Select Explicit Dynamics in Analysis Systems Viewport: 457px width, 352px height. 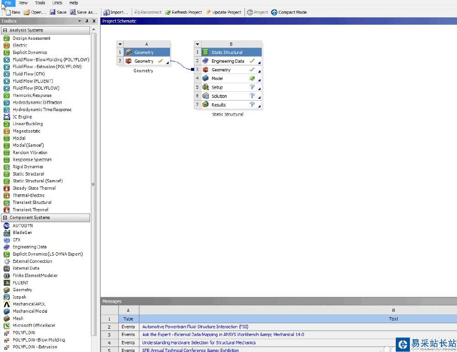(x=25, y=53)
